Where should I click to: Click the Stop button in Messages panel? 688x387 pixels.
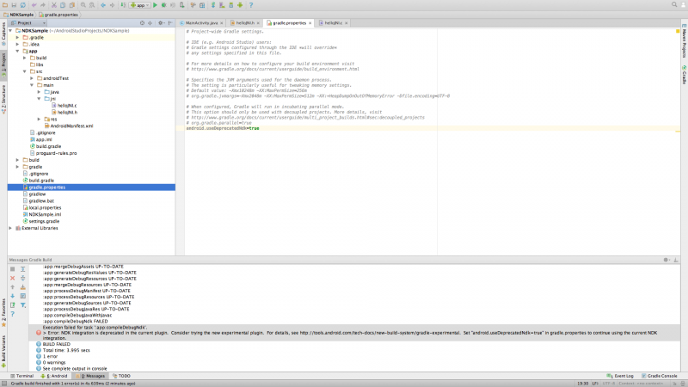12,269
